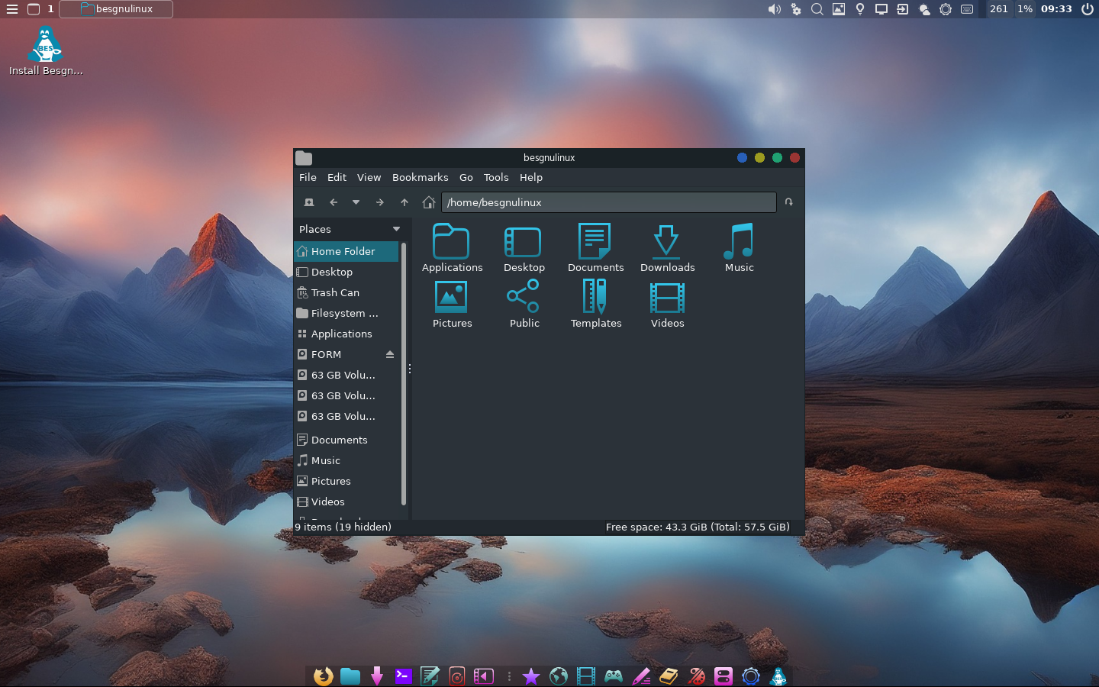Click the /home/besgnulinux path field
Viewport: 1099px width, 687px height.
click(x=608, y=202)
